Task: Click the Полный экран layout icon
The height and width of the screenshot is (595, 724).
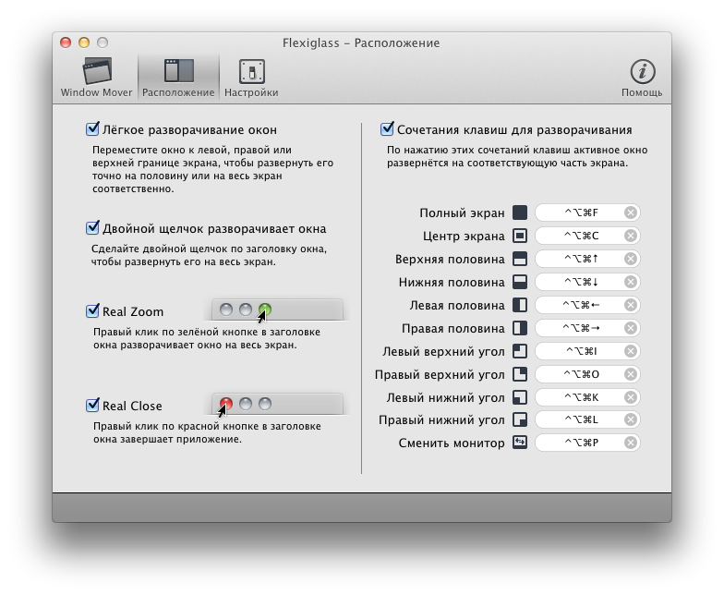Action: pyautogui.click(x=520, y=212)
